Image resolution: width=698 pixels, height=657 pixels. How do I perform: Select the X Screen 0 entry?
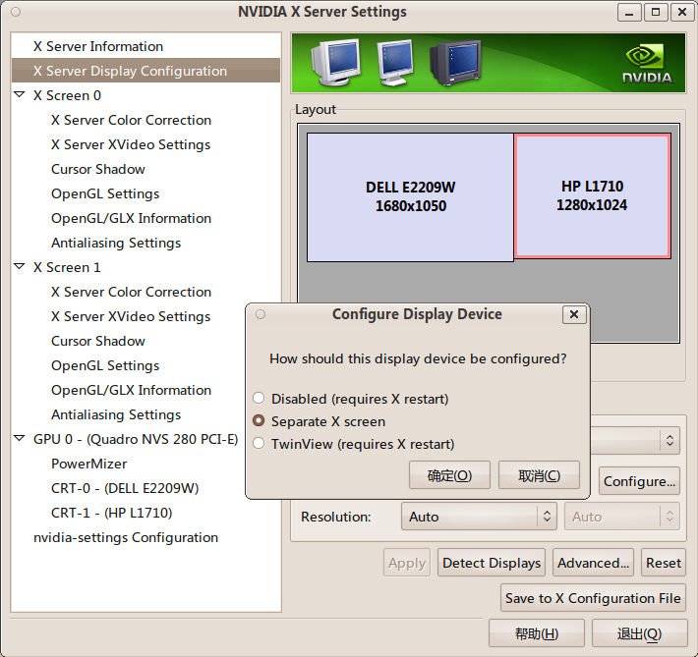[67, 95]
